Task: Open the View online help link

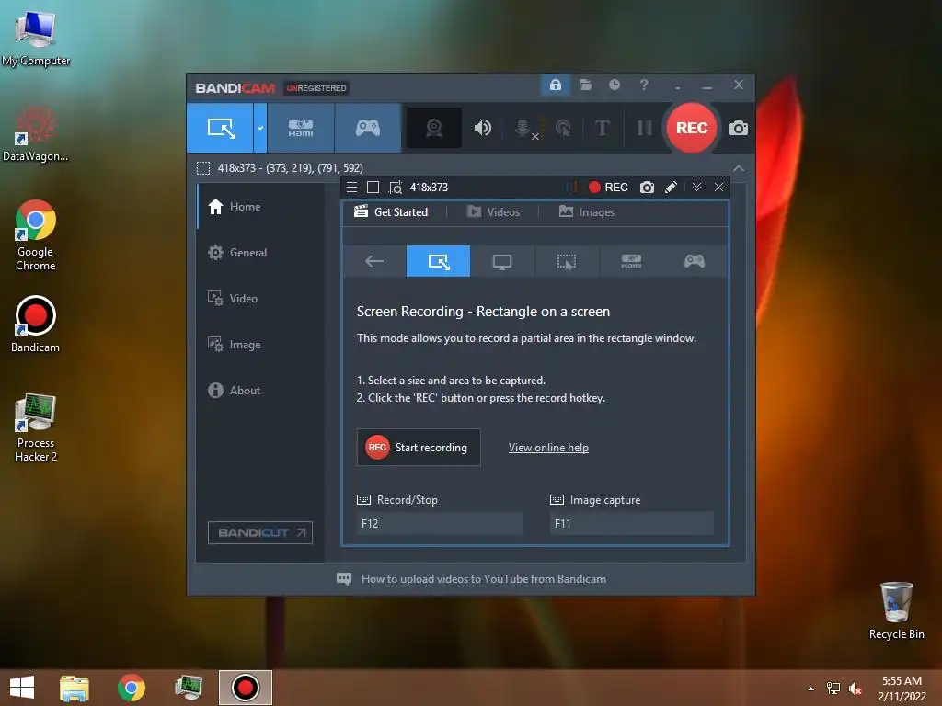Action: click(548, 448)
